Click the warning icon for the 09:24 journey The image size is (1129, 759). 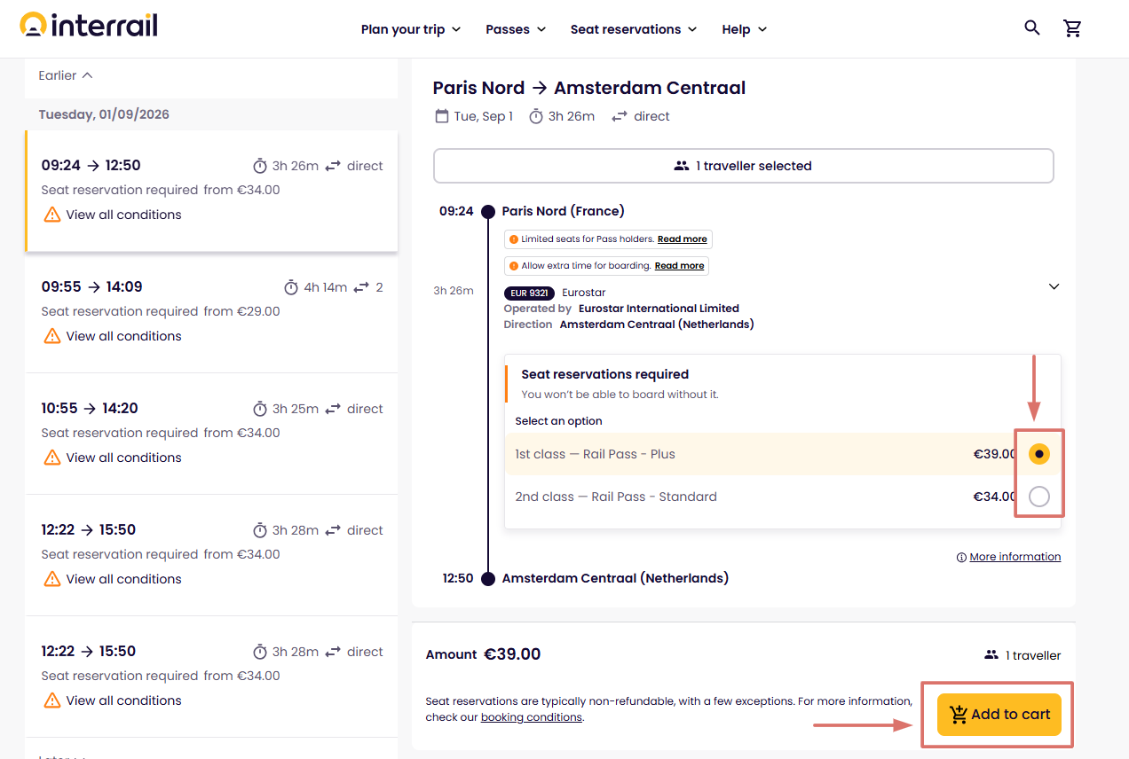tap(52, 215)
